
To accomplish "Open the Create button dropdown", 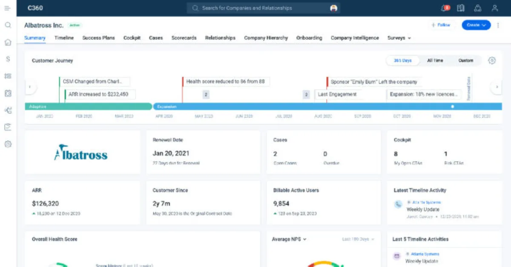I will tap(476, 25).
